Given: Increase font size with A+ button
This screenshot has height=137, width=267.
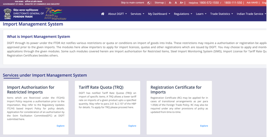Looking at the screenshot, I should (181, 3).
